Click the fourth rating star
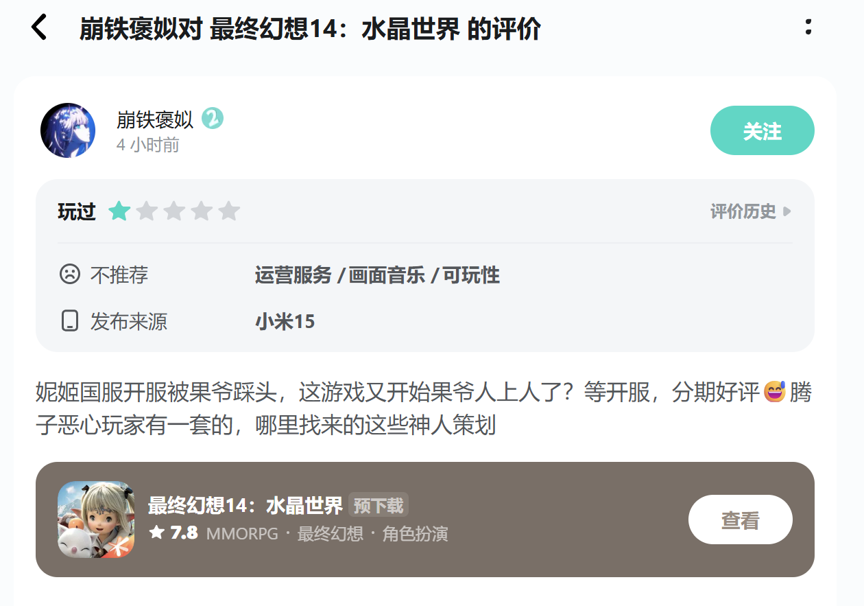864x606 pixels. click(x=202, y=211)
